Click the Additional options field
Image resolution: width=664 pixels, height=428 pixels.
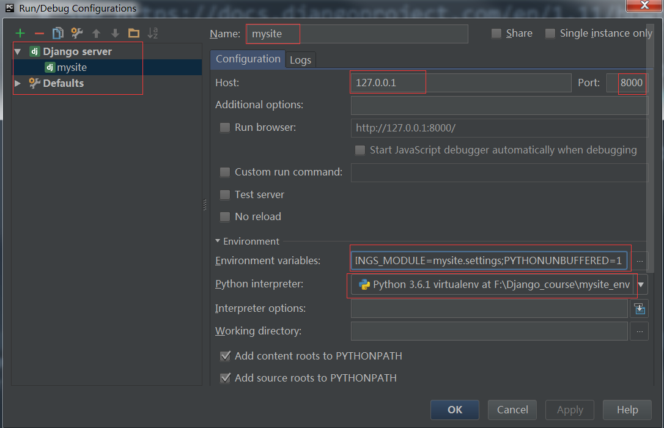click(x=500, y=105)
